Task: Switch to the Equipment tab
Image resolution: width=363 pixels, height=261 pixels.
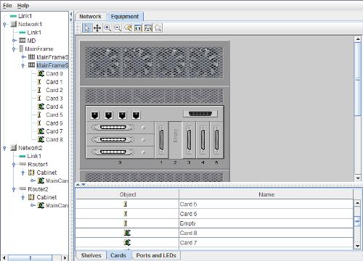Action: 125,17
